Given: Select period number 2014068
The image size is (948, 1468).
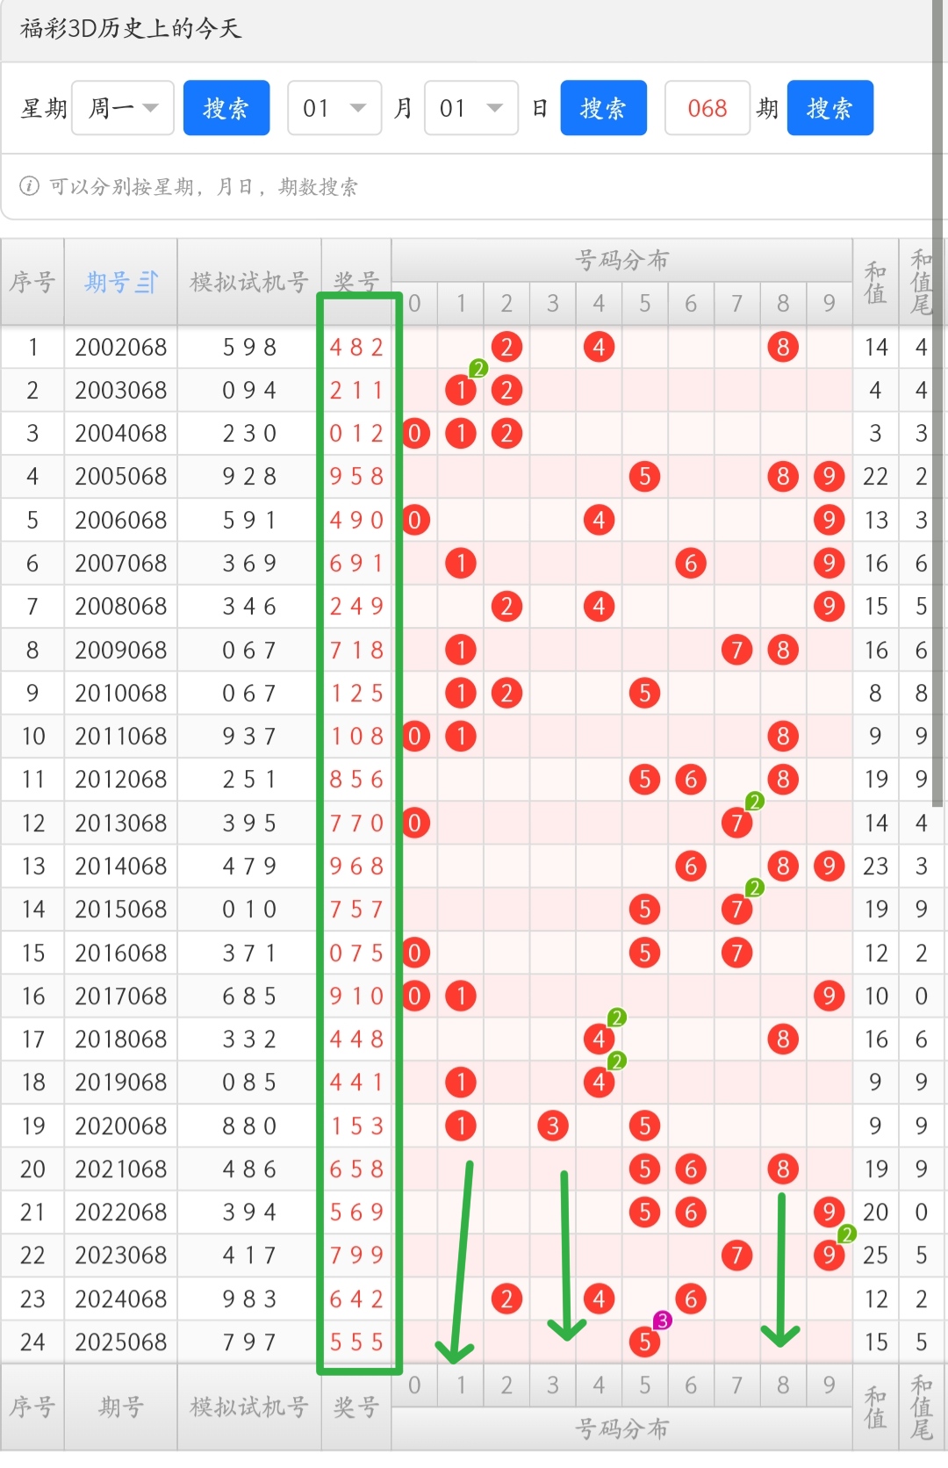Looking at the screenshot, I should click(x=121, y=867).
